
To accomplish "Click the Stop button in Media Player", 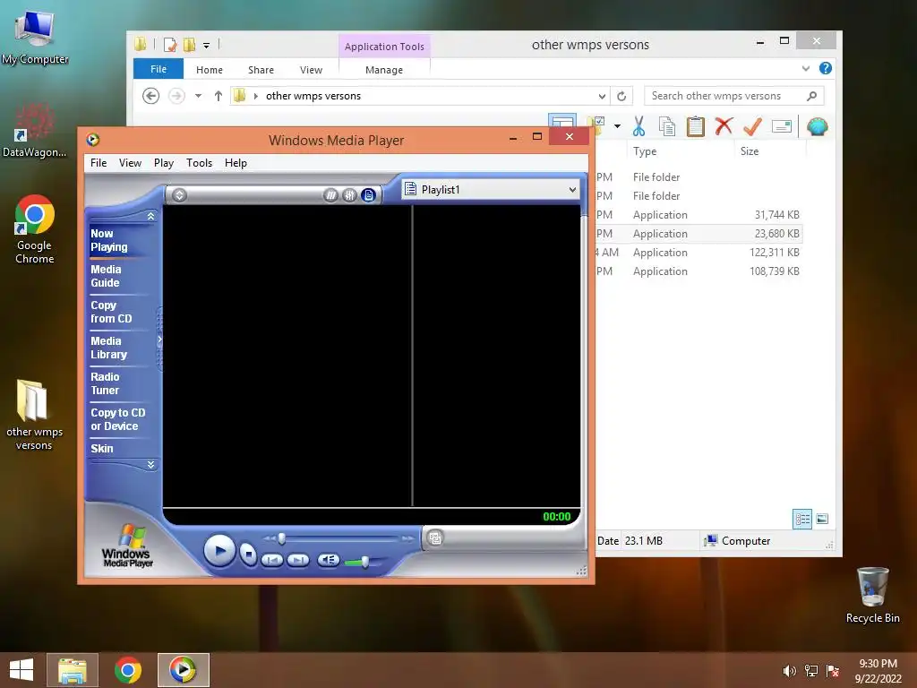I will tap(249, 553).
